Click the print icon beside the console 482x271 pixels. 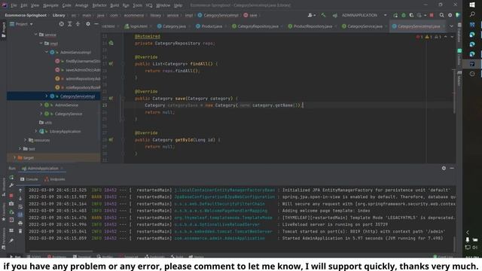(x=20, y=223)
